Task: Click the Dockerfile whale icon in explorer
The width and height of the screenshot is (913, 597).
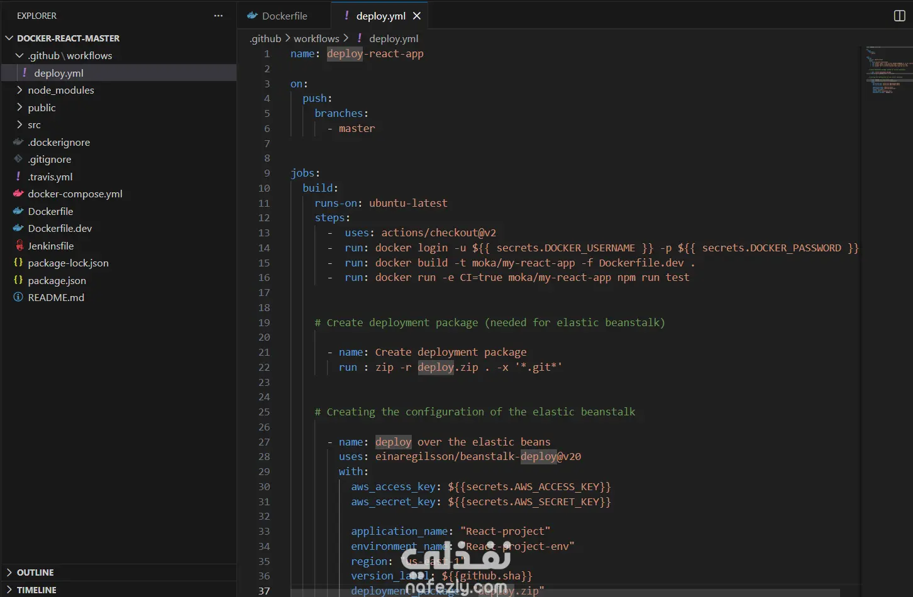Action: [x=18, y=211]
